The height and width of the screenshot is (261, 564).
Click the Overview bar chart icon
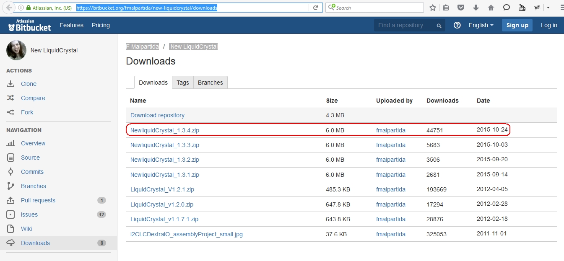pyautogui.click(x=10, y=143)
